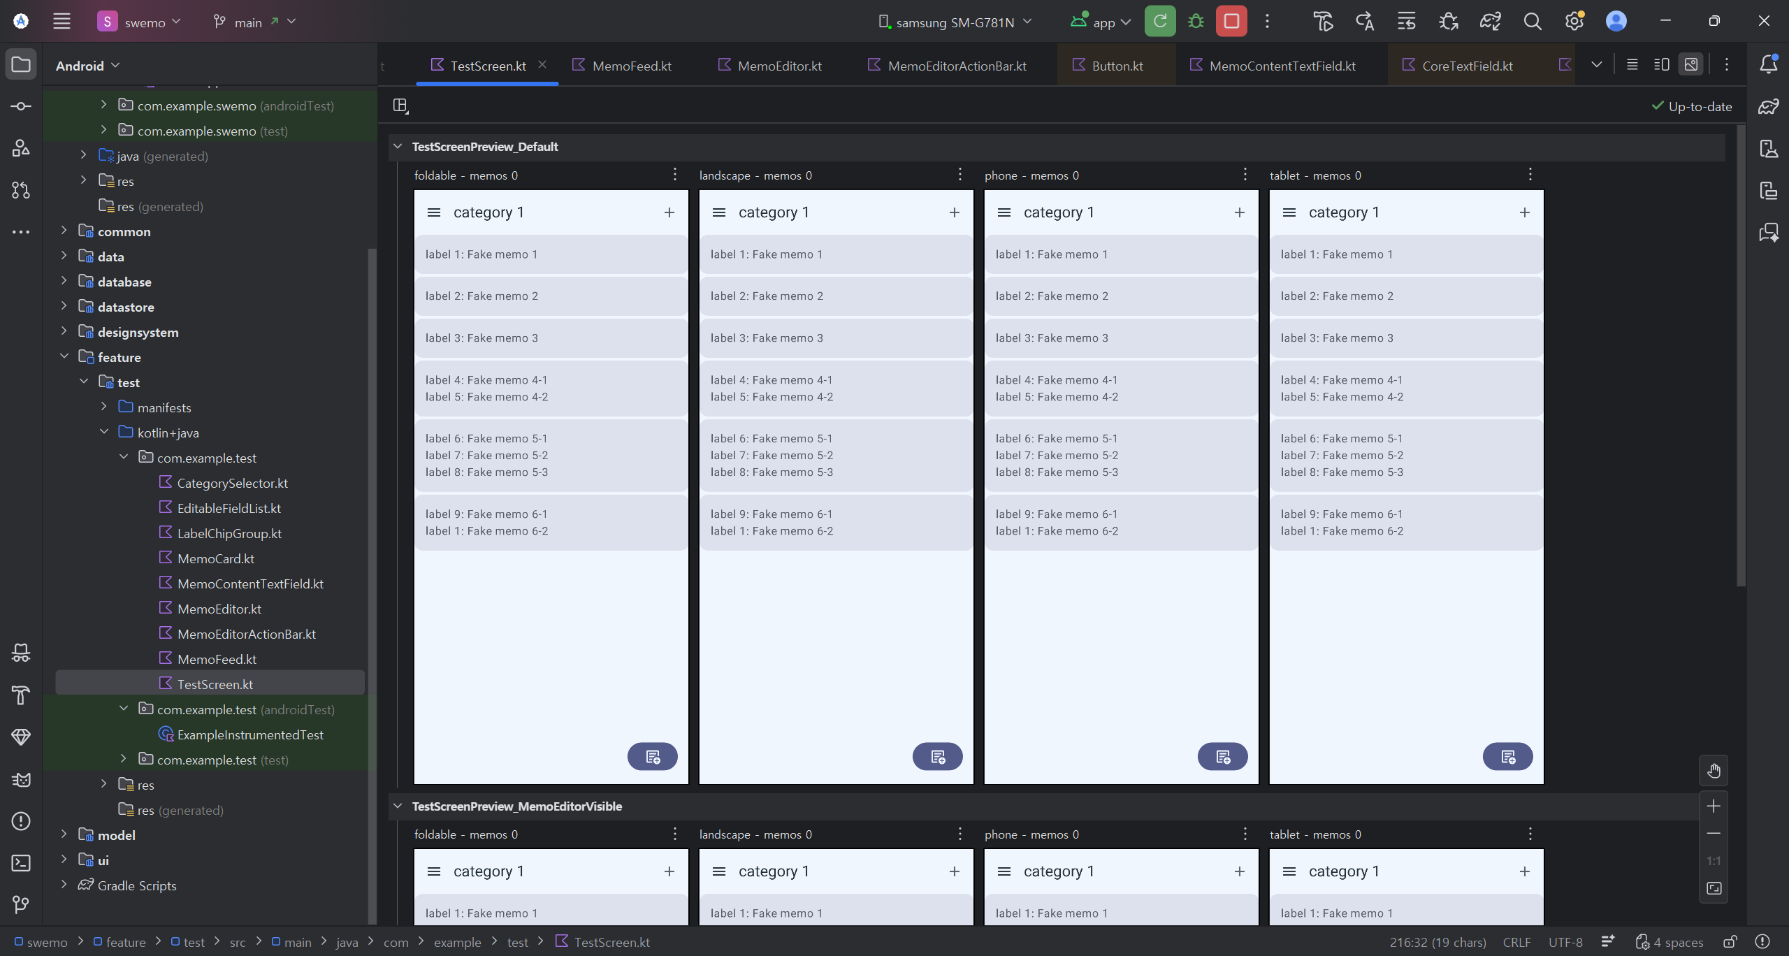Switch editor to Code-only view mode
The height and width of the screenshot is (956, 1789).
point(1632,65)
